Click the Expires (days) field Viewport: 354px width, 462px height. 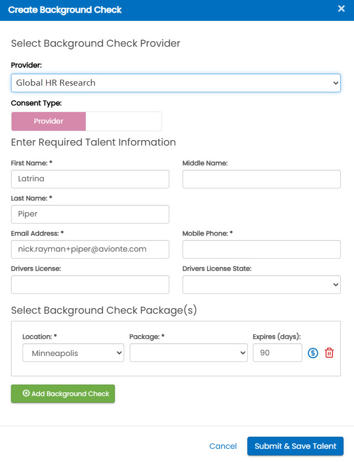(278, 353)
